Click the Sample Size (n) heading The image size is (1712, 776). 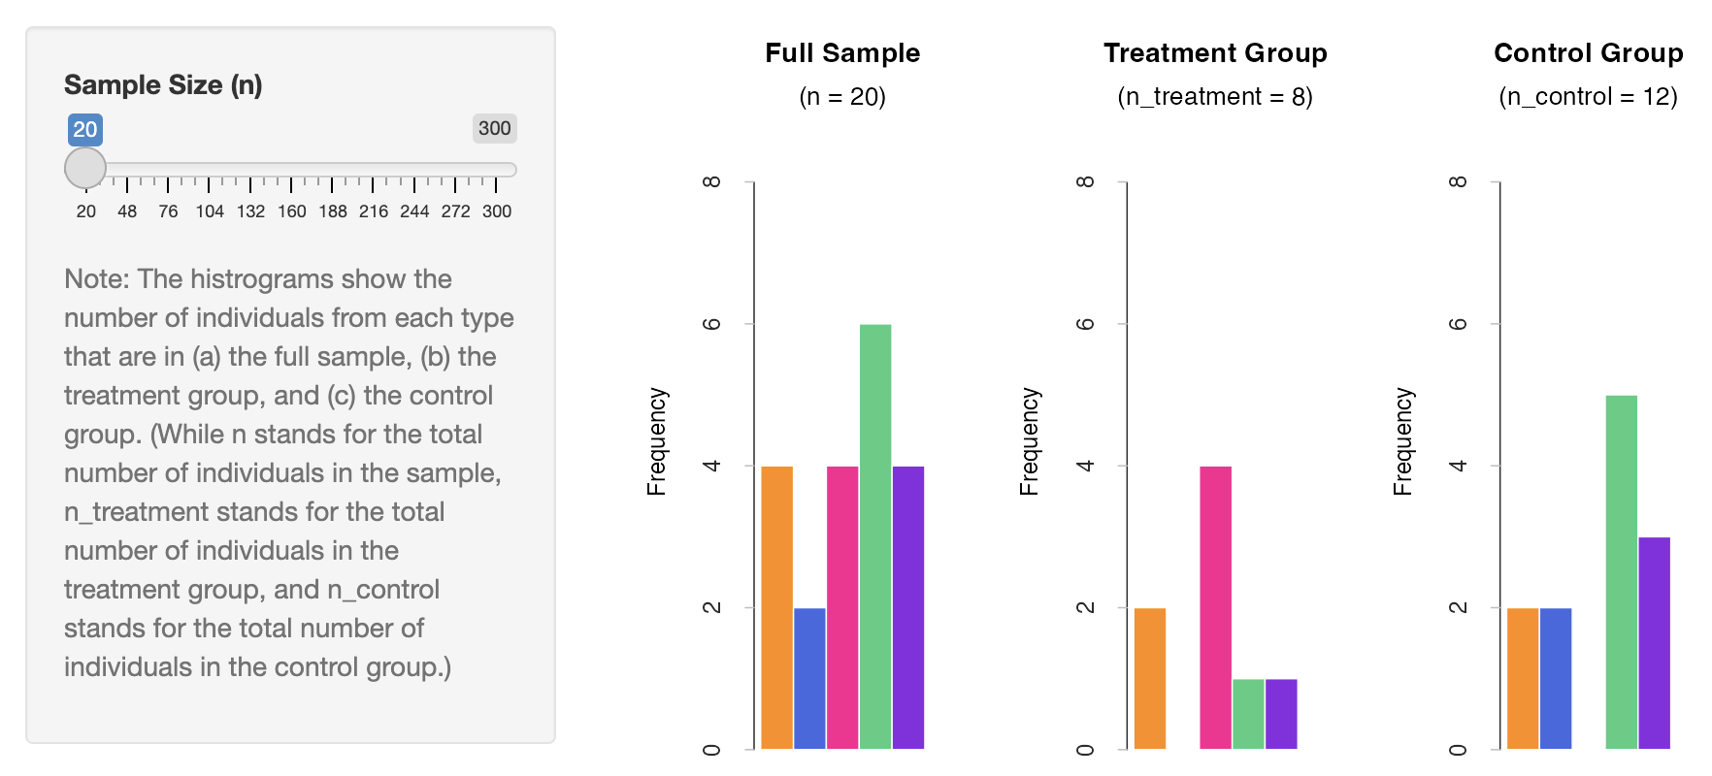163,85
